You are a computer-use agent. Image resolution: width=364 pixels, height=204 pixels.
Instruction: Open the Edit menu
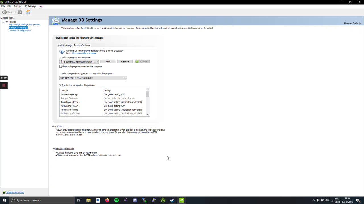(x=9, y=6)
